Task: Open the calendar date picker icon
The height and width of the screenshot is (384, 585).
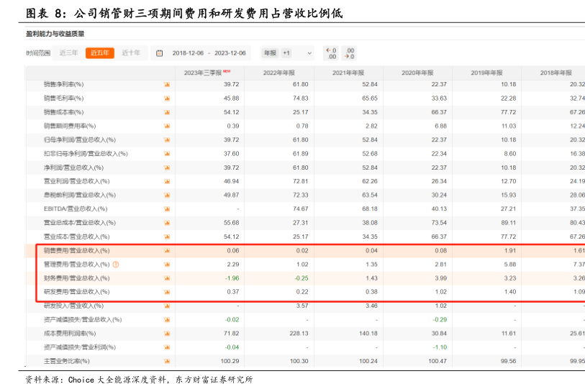Action: coord(159,53)
